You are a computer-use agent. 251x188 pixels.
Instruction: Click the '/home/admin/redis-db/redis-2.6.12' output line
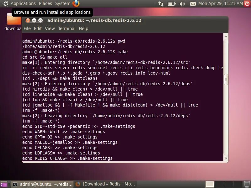tap(64, 46)
